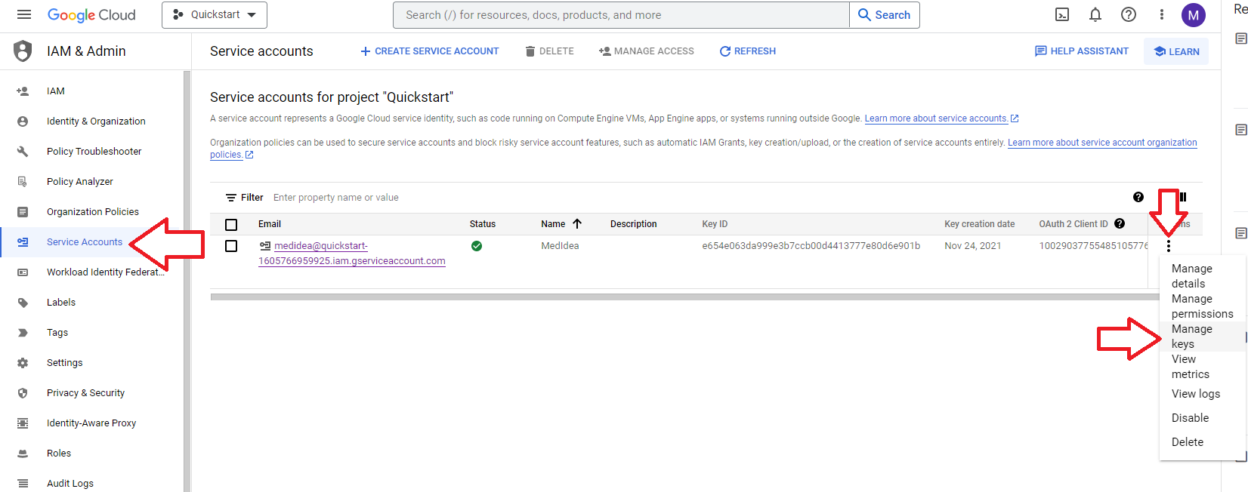Open the Quickstart project selector dropdown
This screenshot has width=1248, height=492.
tap(215, 15)
